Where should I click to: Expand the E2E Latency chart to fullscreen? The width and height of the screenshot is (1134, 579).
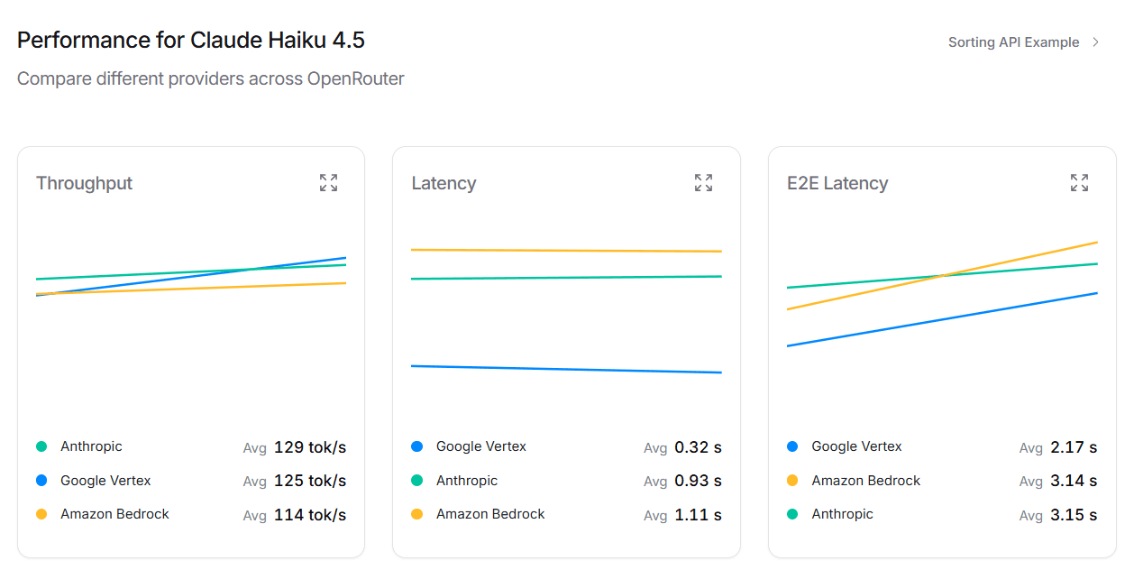tap(1079, 182)
